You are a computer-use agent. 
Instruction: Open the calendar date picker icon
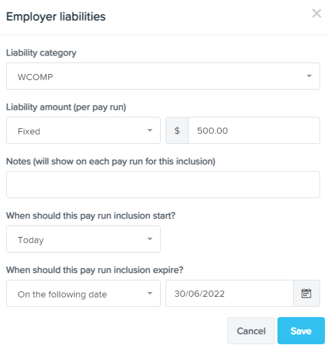tap(307, 293)
